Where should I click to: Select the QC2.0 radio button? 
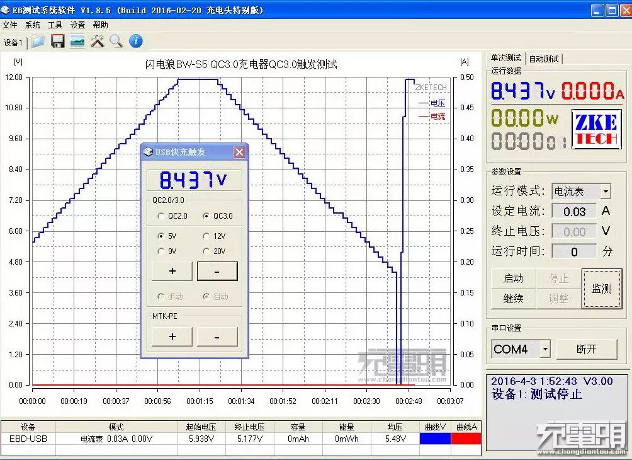(x=173, y=216)
